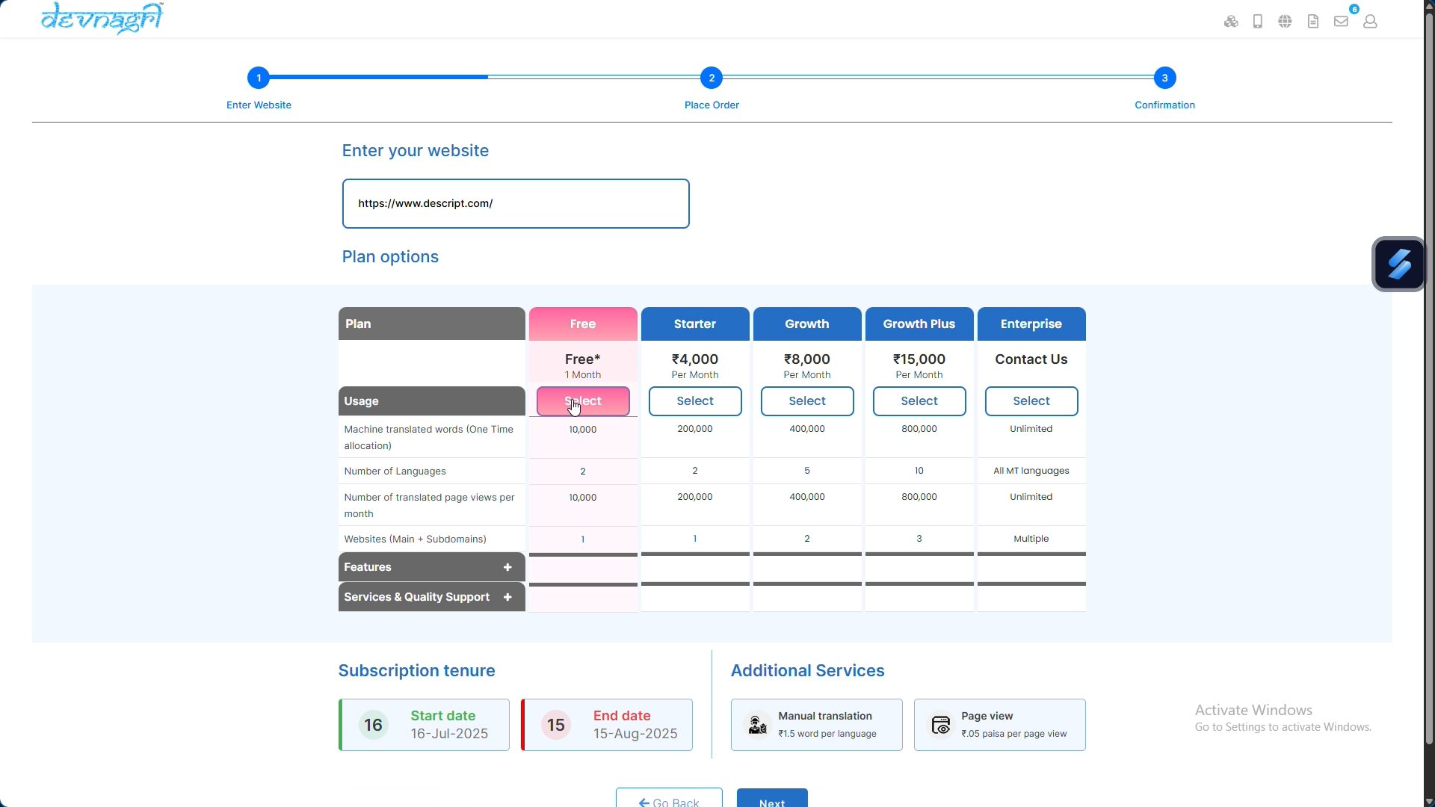
Task: Click the 'Number of translated page views' row label
Action: (x=430, y=506)
